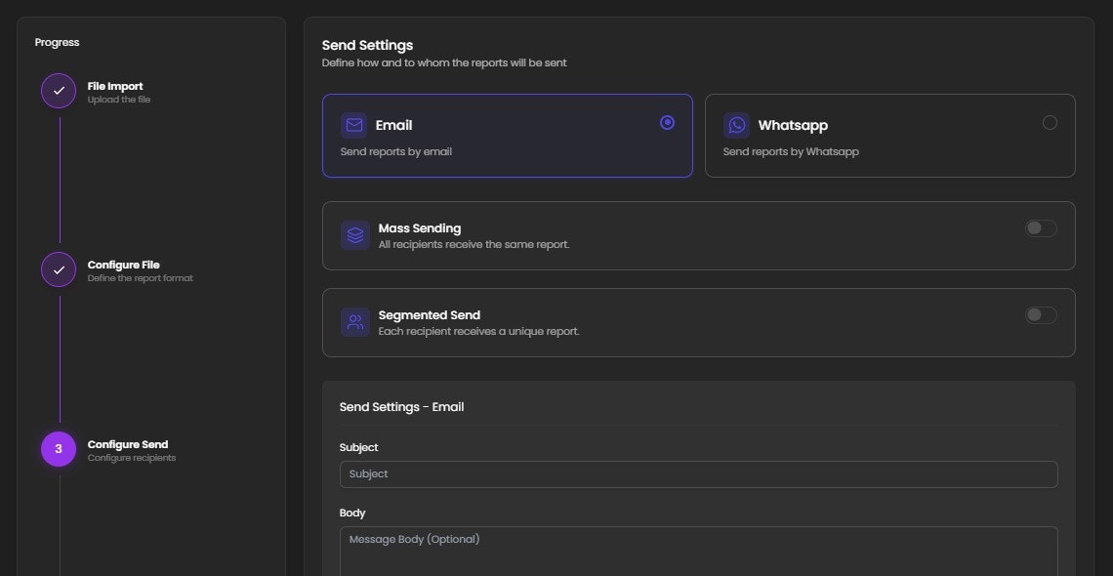Click the Mass Sending stacked-layers icon
The height and width of the screenshot is (576, 1113).
pos(354,235)
